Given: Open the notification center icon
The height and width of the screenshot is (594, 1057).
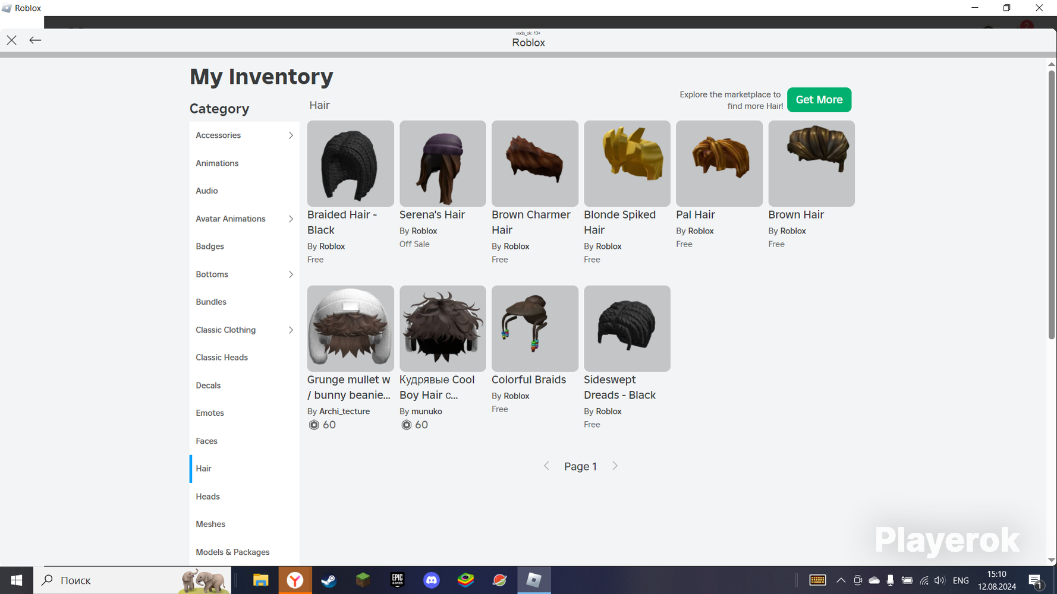Looking at the screenshot, I should point(1035,581).
